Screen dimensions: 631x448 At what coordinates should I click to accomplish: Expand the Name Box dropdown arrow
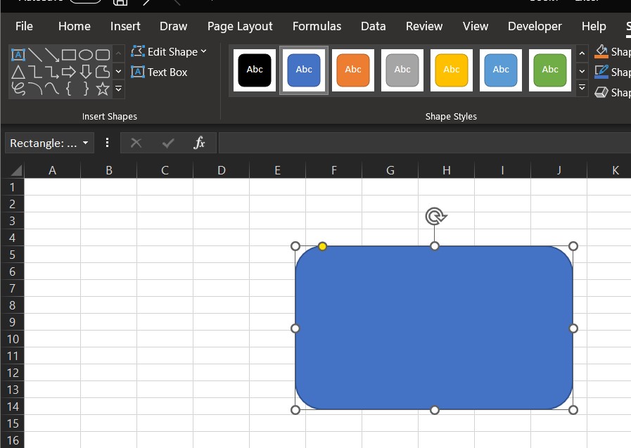point(86,143)
